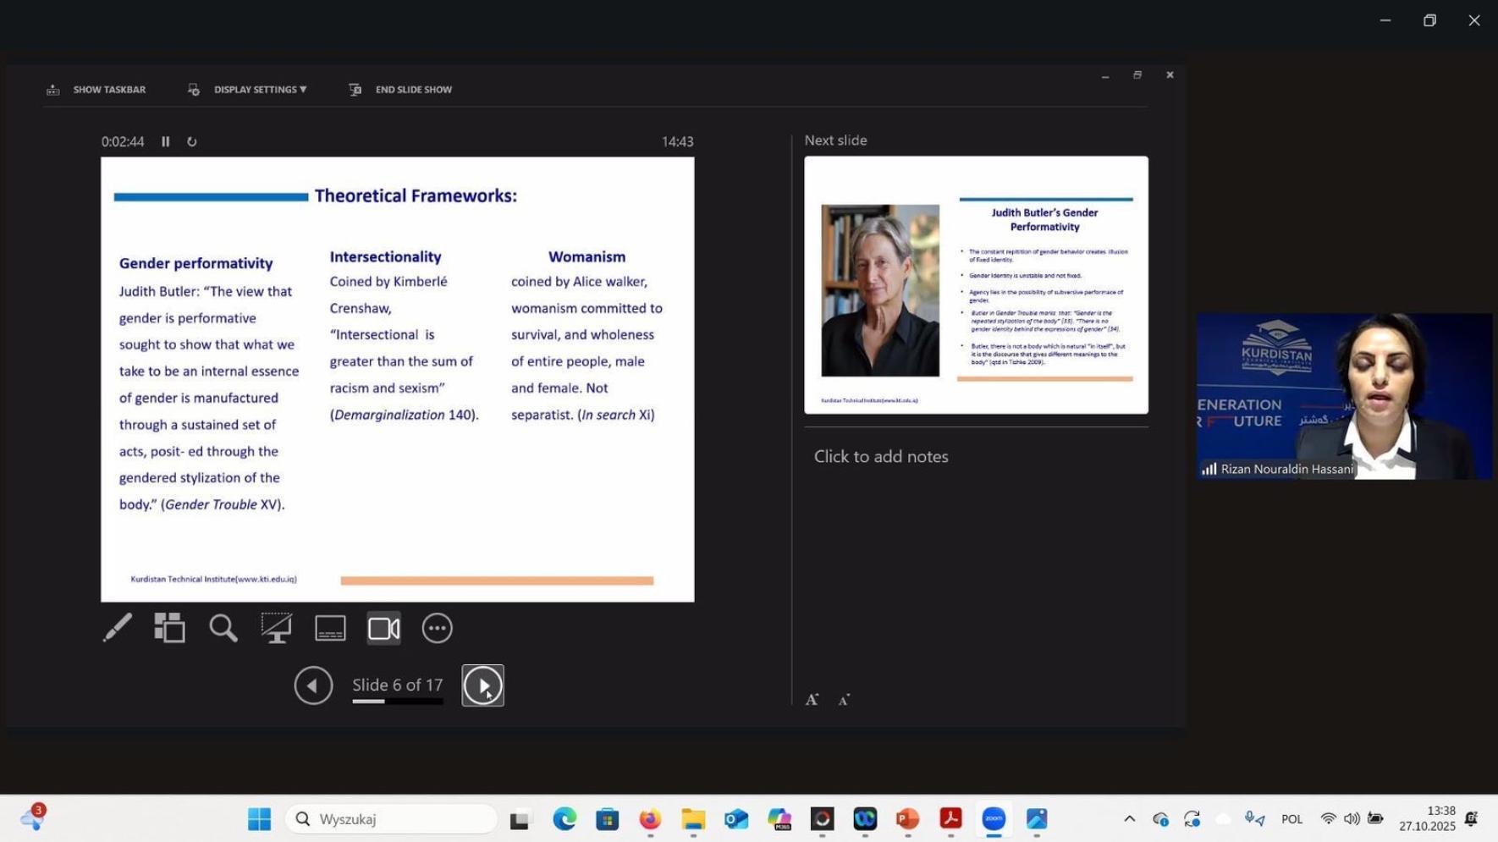1498x842 pixels.
Task: Go to the previous slide arrow
Action: tap(313, 685)
